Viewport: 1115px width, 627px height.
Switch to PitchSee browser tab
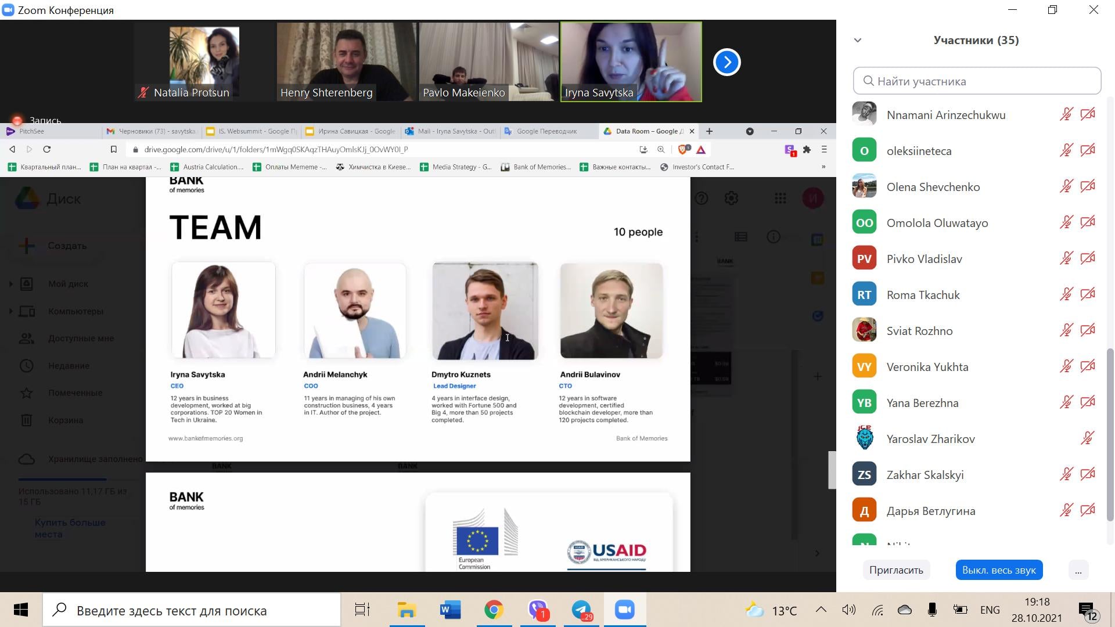pyautogui.click(x=31, y=131)
